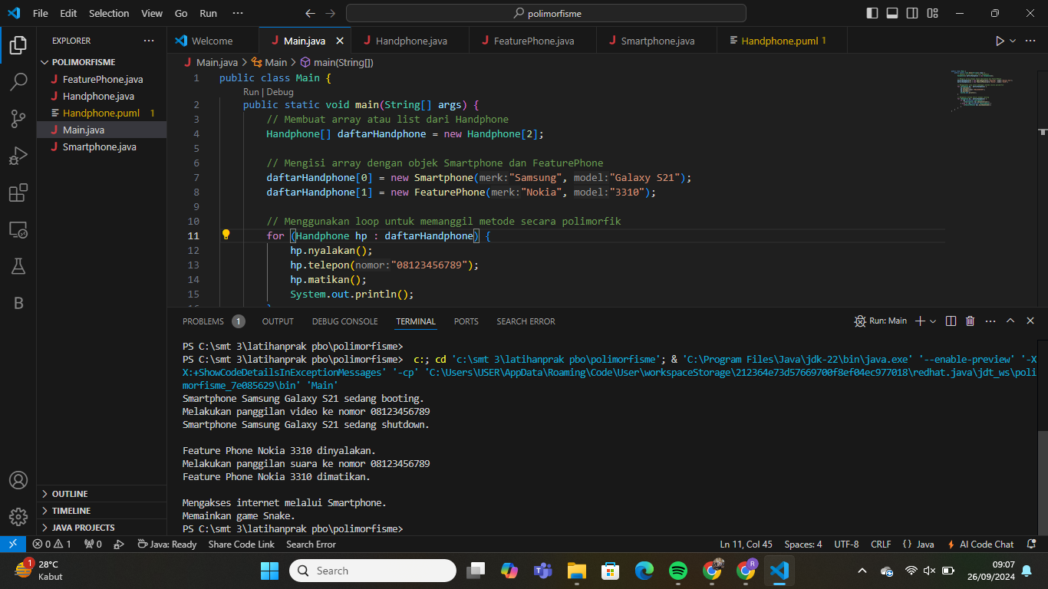Click the lightbulb code action on line 11
The height and width of the screenshot is (589, 1048).
(x=226, y=235)
